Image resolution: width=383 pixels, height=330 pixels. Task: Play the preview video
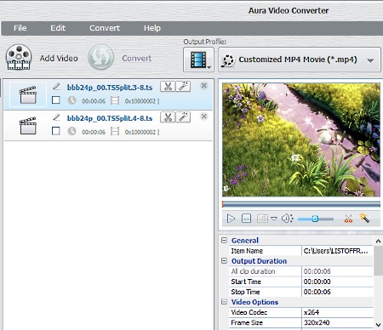point(231,219)
